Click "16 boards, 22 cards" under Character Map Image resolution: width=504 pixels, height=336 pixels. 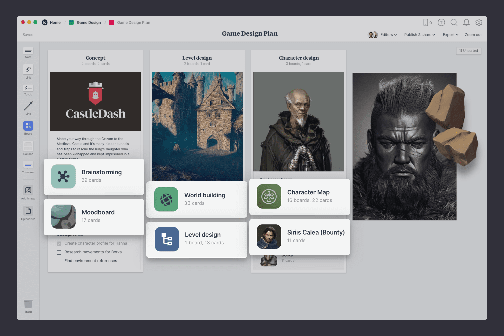[x=310, y=200]
